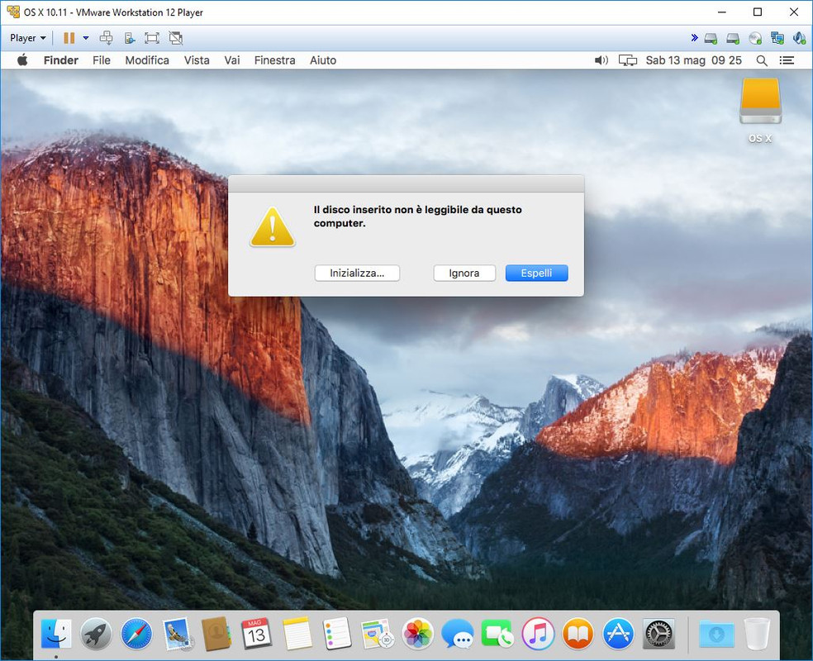Expand the power options arrow beside pause
The width and height of the screenshot is (813, 661).
[x=86, y=38]
